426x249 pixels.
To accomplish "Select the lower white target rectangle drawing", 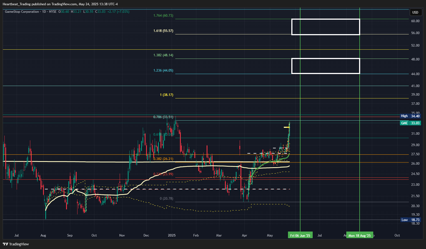I will tap(326, 66).
